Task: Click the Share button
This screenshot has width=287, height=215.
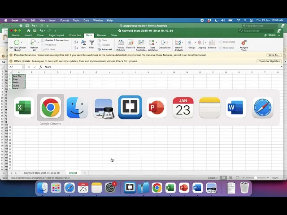Action: coord(270,35)
